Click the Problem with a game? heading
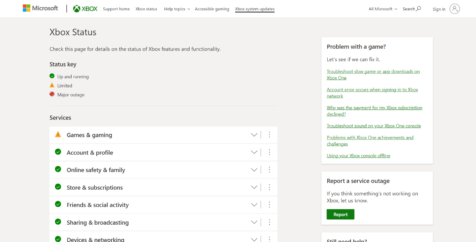The height and width of the screenshot is (242, 476). 356,46
